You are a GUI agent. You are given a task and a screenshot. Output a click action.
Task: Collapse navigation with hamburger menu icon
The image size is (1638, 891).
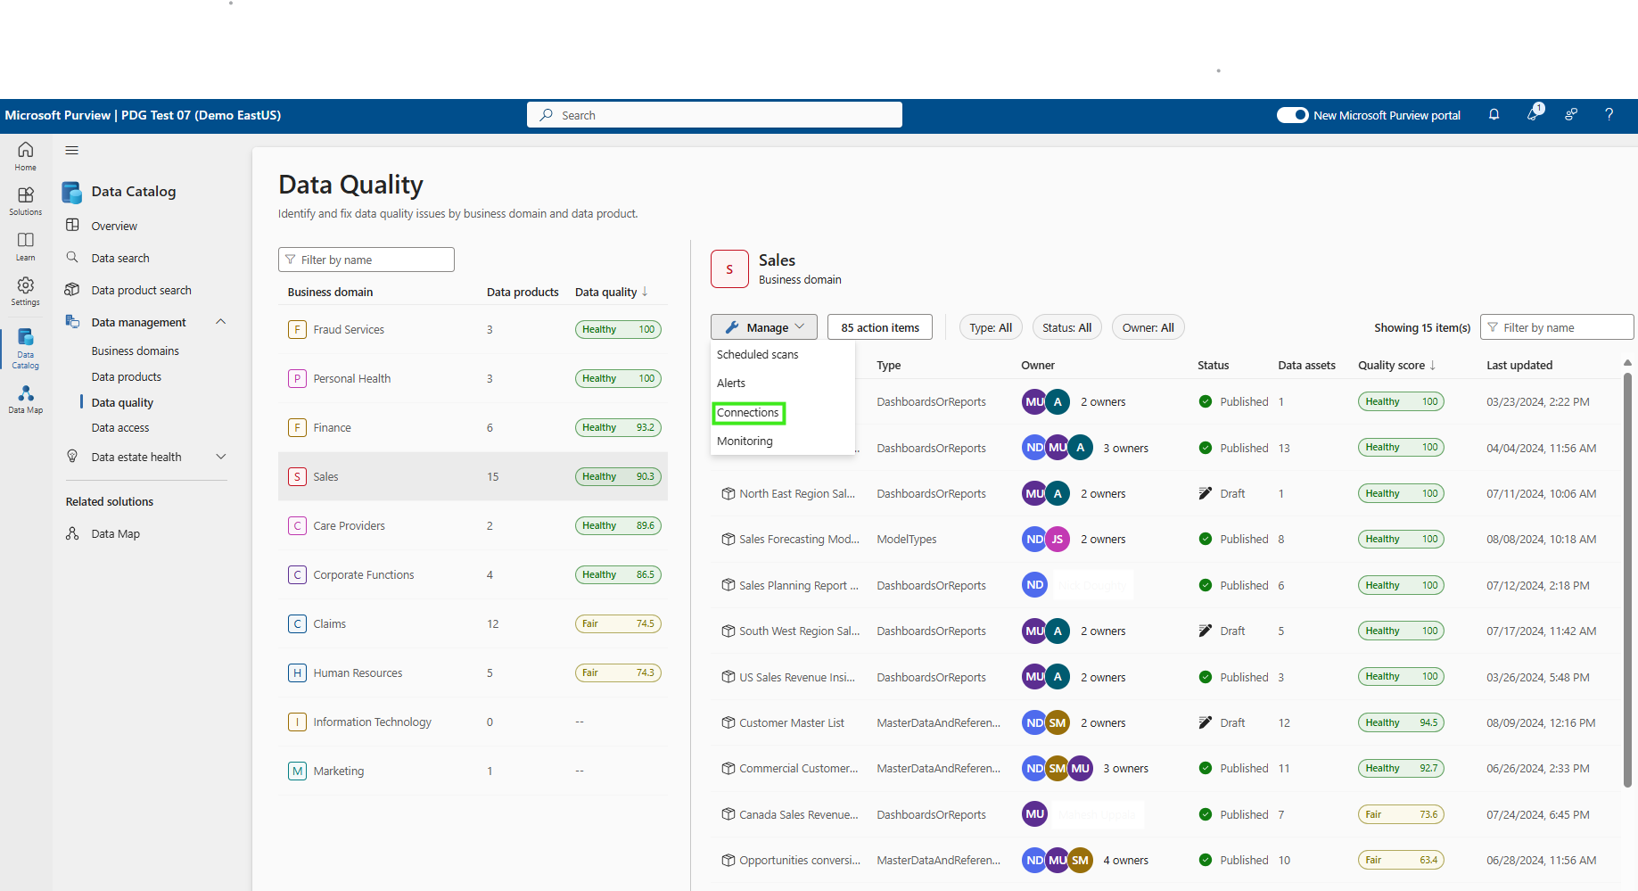(72, 151)
